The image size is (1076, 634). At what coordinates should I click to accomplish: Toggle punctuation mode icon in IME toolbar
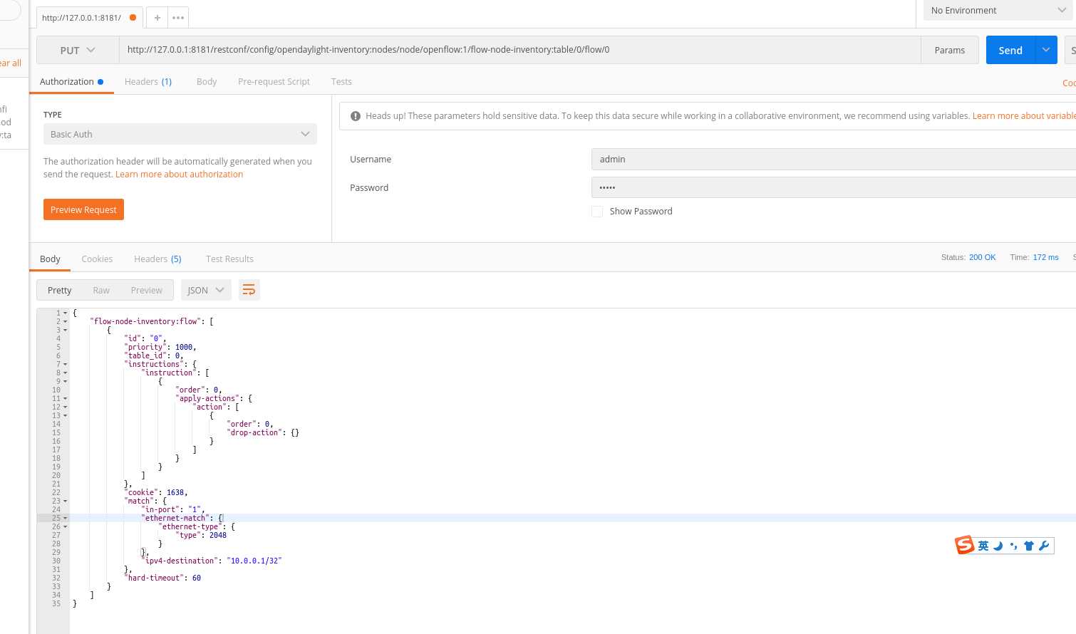point(1013,546)
